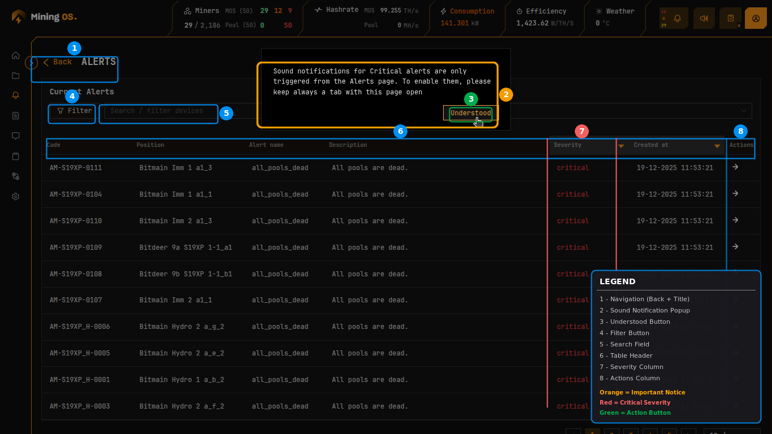This screenshot has height=434, width=772.
Task: Open the Created at sort dropdown
Action: [x=717, y=146]
